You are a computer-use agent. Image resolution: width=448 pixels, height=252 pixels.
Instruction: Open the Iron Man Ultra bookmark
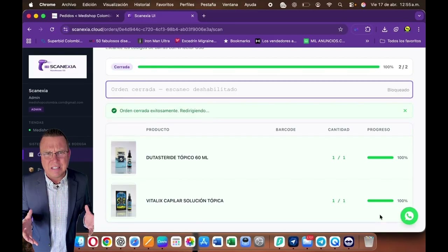pyautogui.click(x=154, y=41)
